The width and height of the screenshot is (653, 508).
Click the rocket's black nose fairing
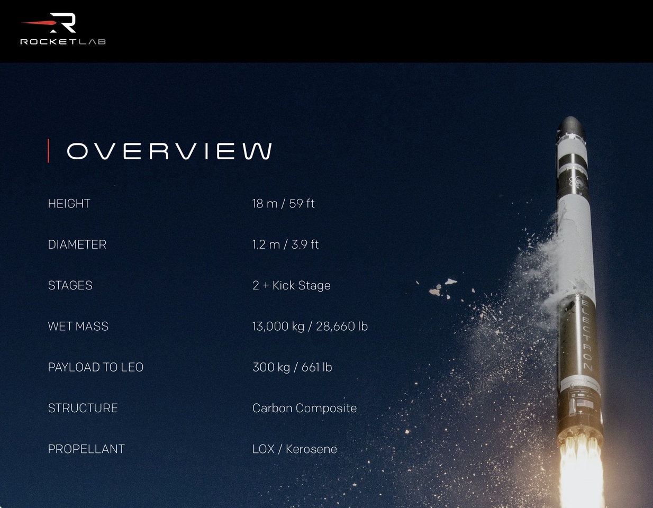pyautogui.click(x=570, y=127)
